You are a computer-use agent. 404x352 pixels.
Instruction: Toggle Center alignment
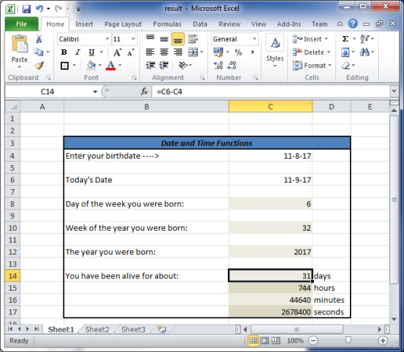pyautogui.click(x=164, y=52)
